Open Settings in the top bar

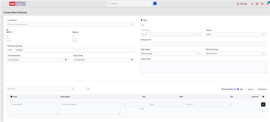pos(242,4)
